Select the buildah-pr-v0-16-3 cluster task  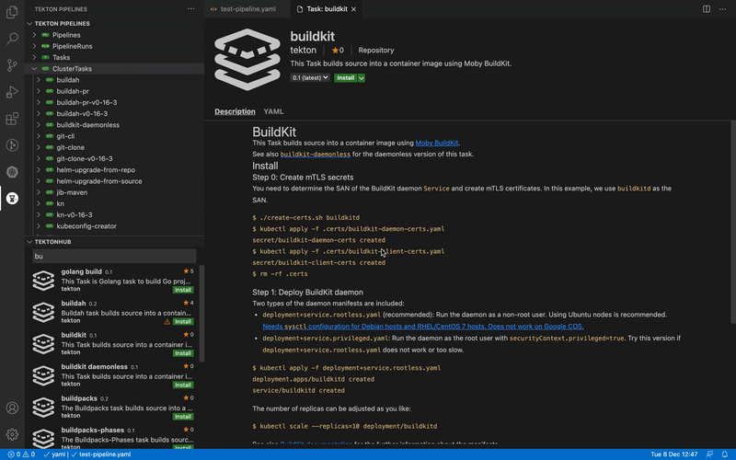(86, 102)
